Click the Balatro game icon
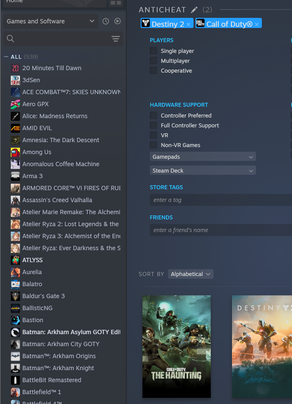The image size is (292, 404). tap(15, 284)
